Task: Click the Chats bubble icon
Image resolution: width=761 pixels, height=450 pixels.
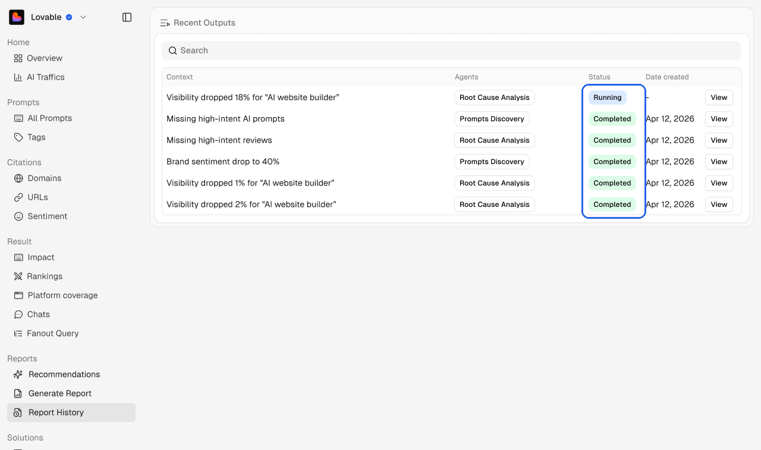Action: (x=18, y=314)
